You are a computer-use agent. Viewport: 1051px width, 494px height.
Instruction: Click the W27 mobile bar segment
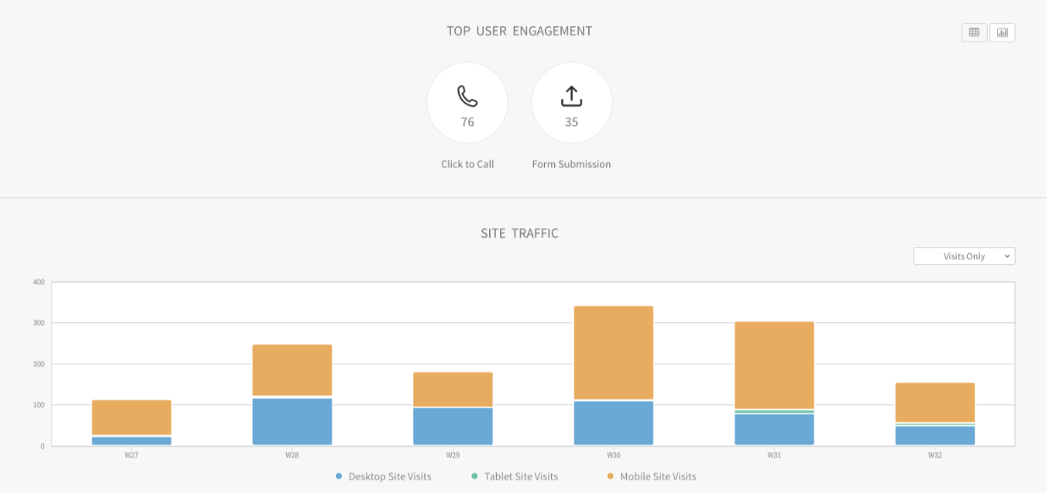coord(131,417)
